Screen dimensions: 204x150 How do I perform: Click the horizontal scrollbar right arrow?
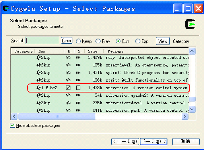pos(185,117)
